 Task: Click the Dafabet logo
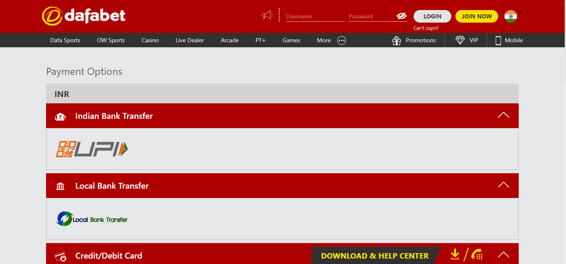point(84,15)
